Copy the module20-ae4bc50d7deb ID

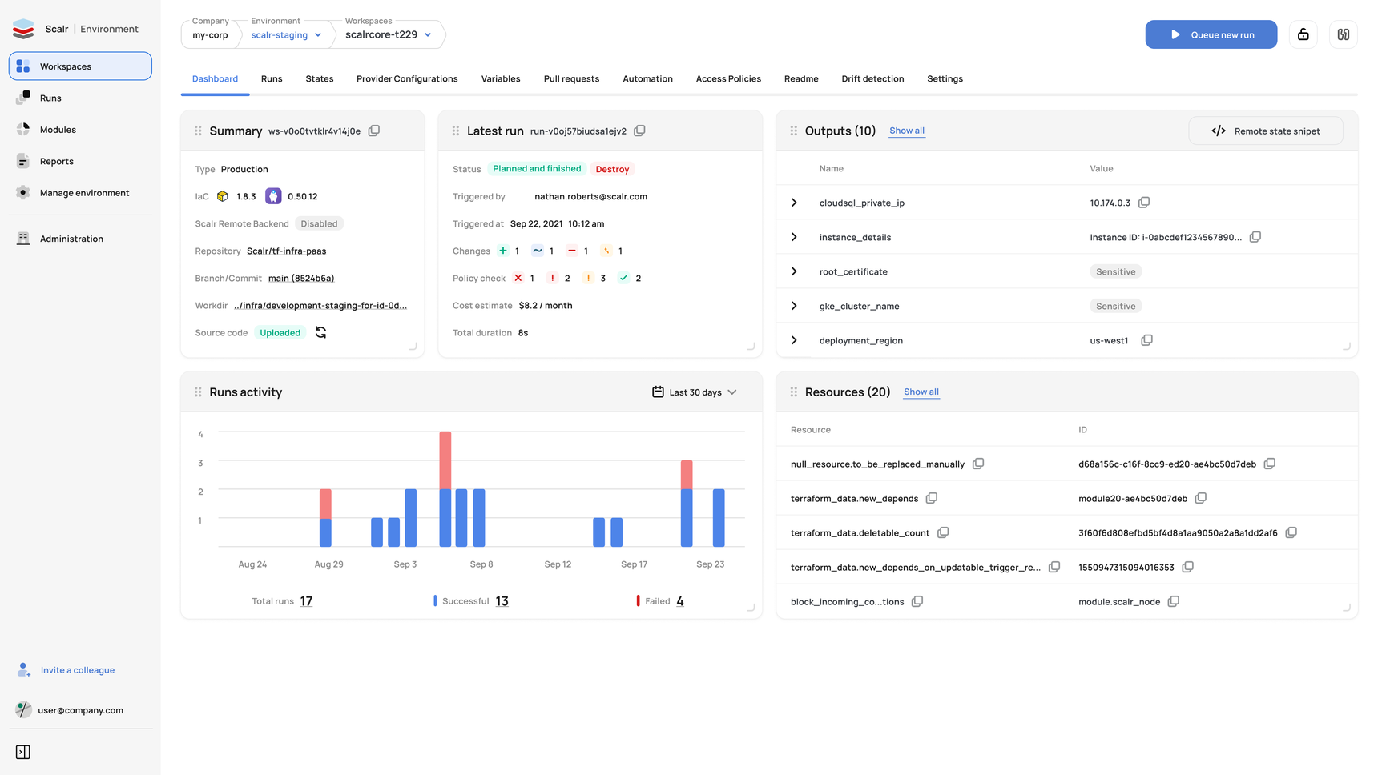click(1201, 498)
